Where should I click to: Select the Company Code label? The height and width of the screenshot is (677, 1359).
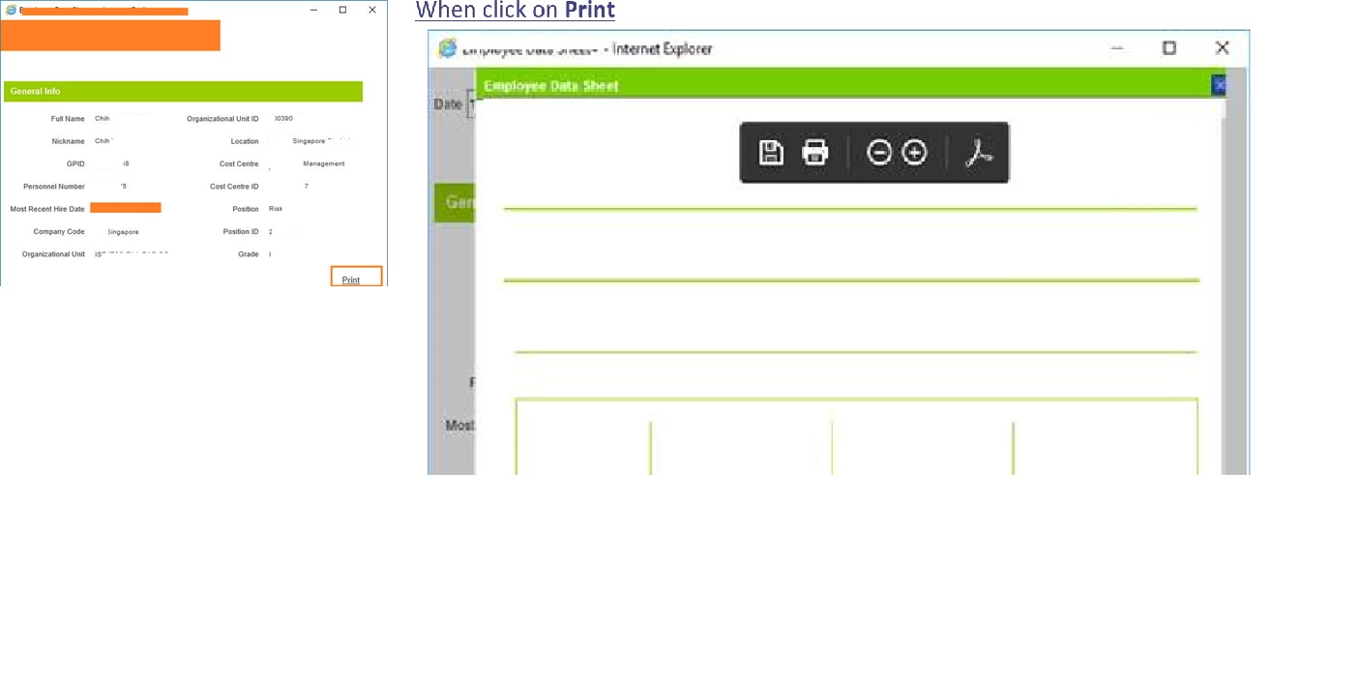59,232
